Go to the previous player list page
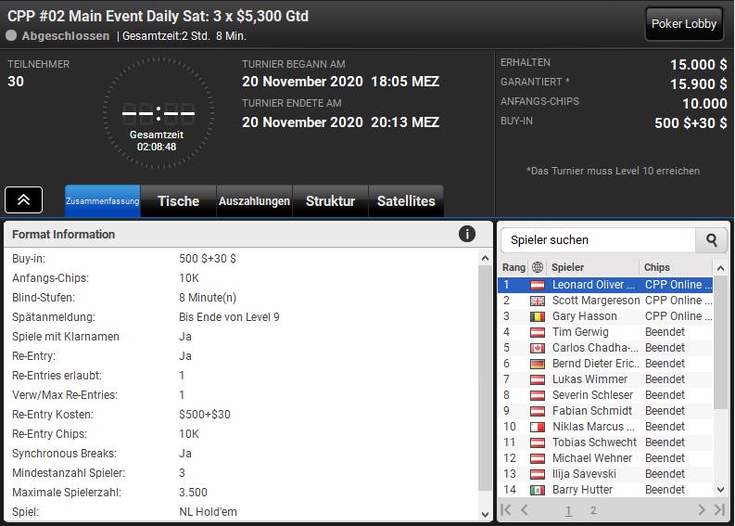The width and height of the screenshot is (735, 526). (525, 509)
